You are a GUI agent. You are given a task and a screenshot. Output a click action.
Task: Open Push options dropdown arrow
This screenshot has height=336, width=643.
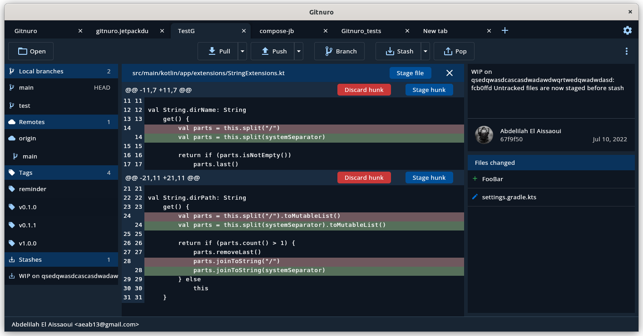coord(298,51)
